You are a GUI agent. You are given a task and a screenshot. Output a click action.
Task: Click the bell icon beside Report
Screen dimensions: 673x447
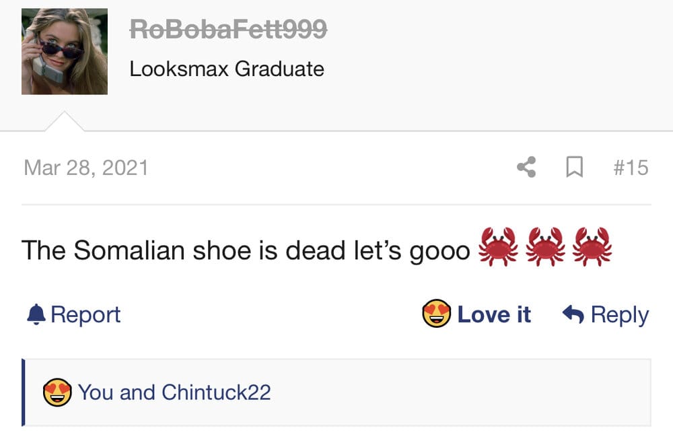pos(36,314)
